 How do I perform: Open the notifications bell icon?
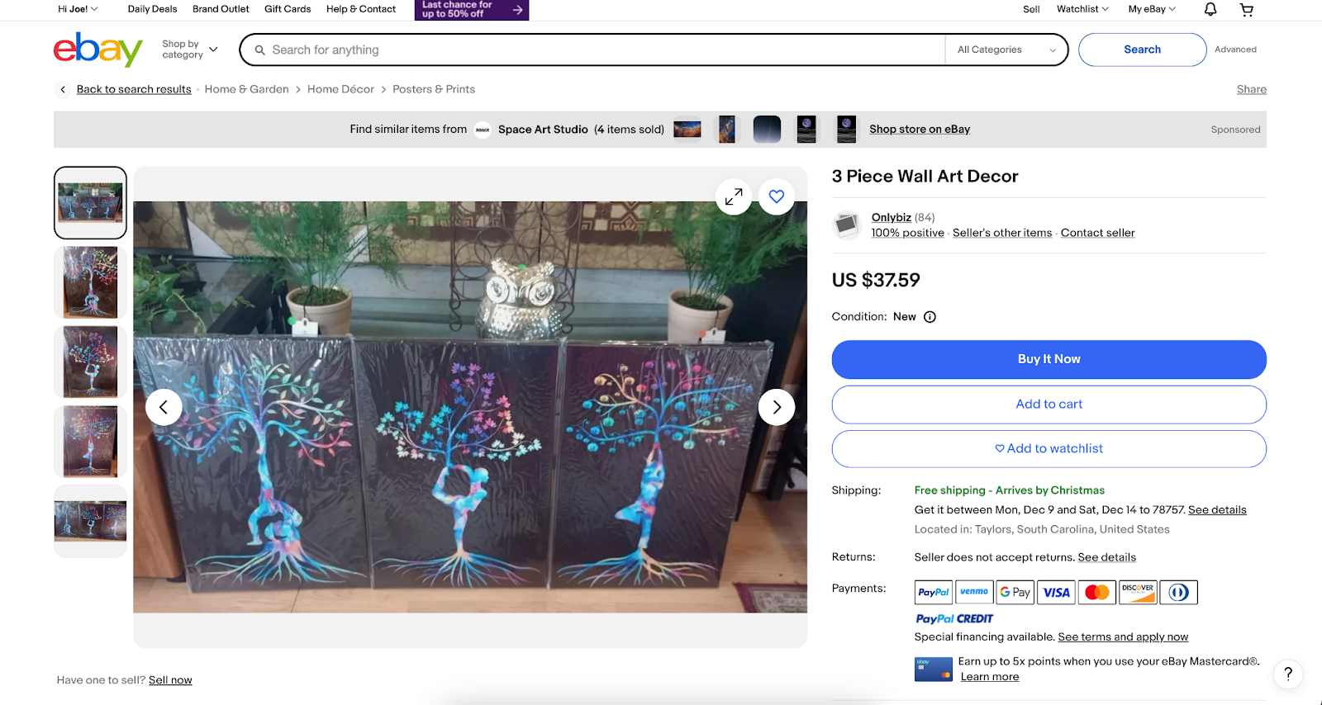1209,9
